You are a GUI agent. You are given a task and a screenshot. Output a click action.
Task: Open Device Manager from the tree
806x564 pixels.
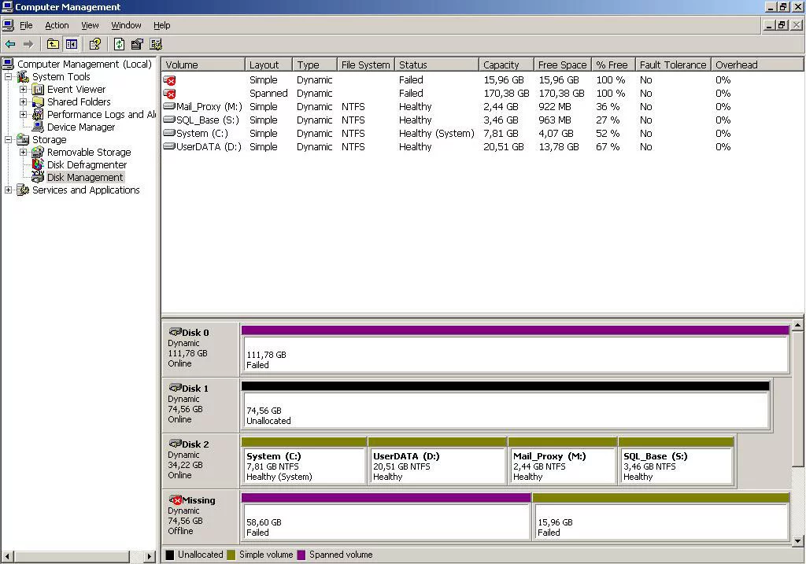80,127
